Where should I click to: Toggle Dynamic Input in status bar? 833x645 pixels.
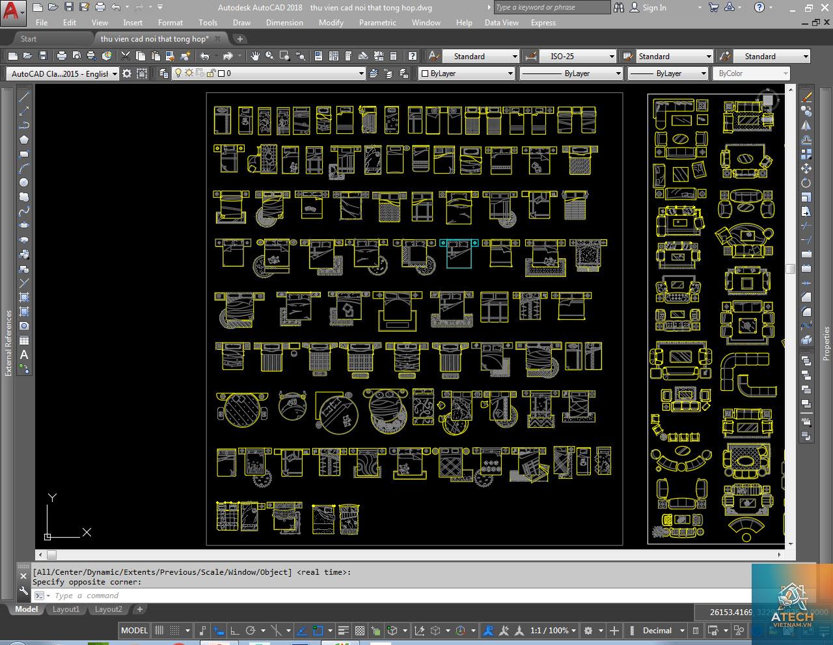click(219, 630)
